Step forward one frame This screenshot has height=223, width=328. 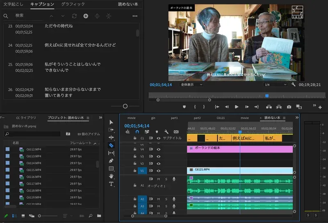click(x=247, y=107)
